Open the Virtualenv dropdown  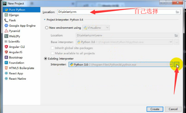pos(96,28)
